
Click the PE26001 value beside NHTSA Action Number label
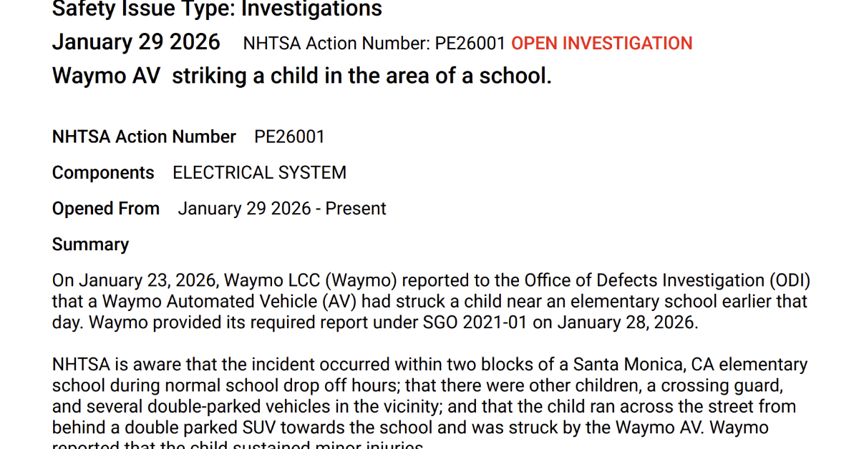point(289,137)
